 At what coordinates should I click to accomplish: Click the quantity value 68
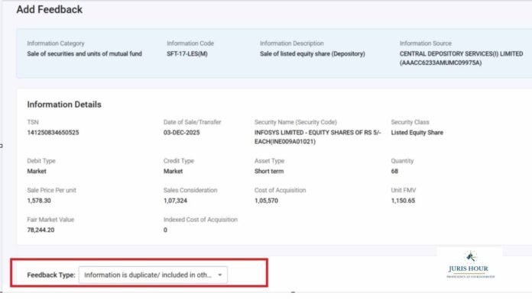coord(394,171)
